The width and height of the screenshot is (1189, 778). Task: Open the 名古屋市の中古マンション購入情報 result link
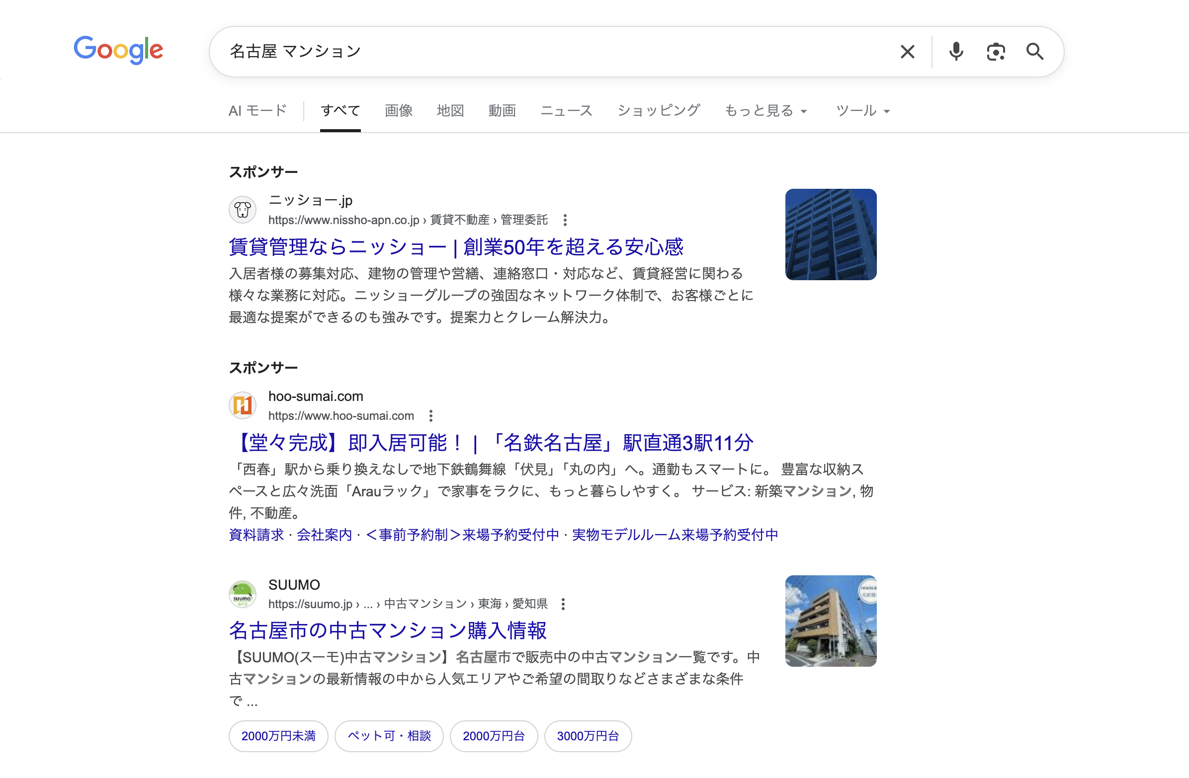click(388, 630)
